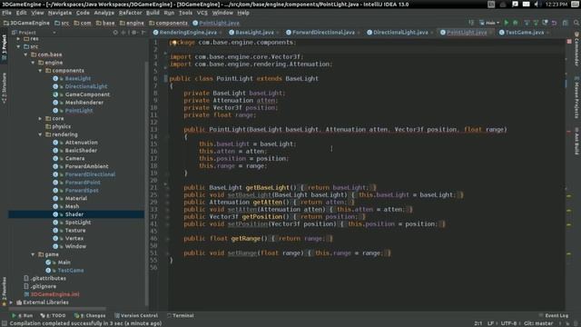Close the BaseLight.java tab
The image size is (581, 327).
click(278, 33)
